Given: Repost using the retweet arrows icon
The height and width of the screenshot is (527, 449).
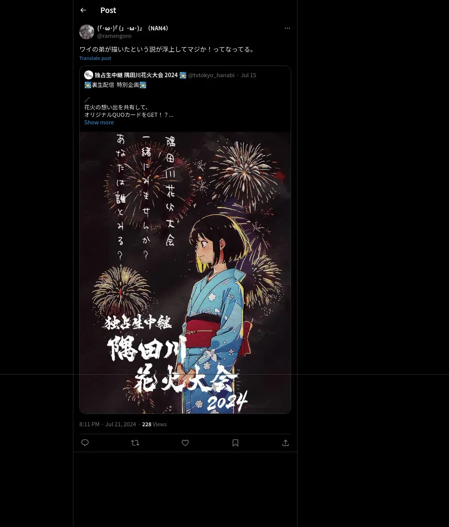Looking at the screenshot, I should tap(135, 443).
